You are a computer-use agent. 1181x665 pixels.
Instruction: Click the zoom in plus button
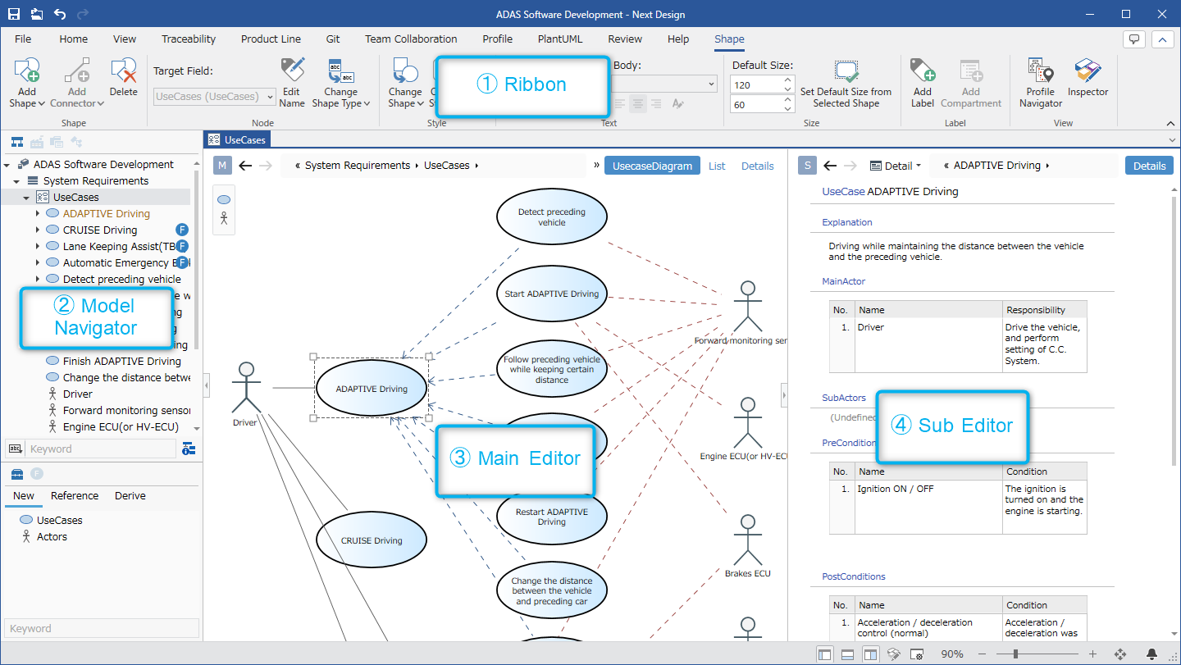(x=1092, y=654)
